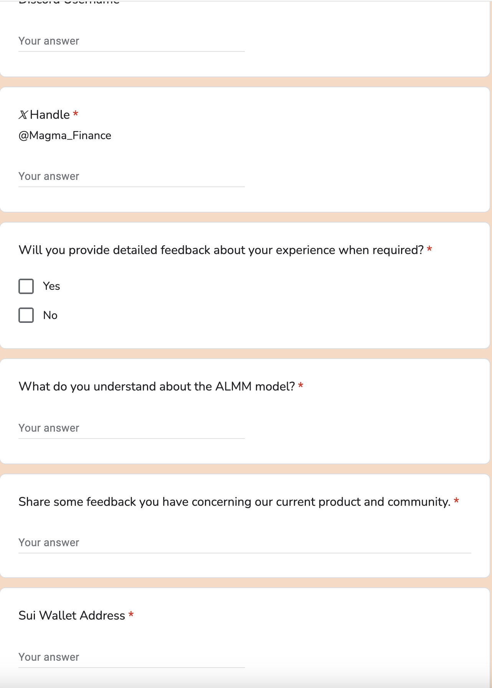The width and height of the screenshot is (492, 688).
Task: Focus the Sui Wallet Address answer field
Action: tap(132, 657)
